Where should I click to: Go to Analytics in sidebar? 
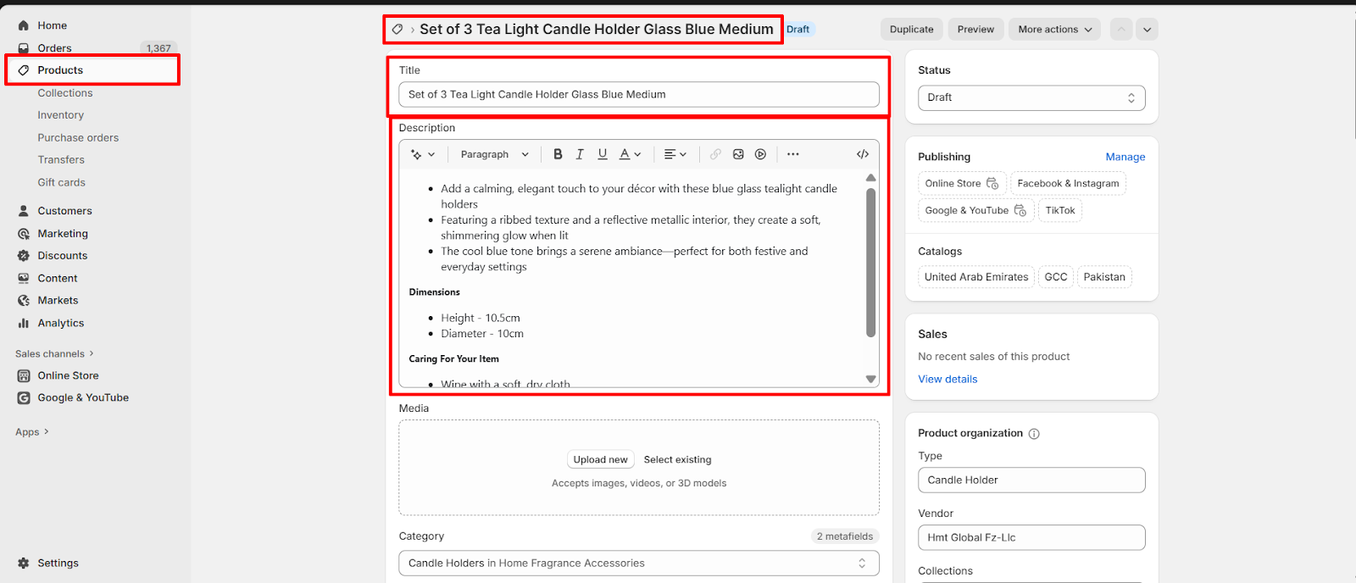point(61,323)
